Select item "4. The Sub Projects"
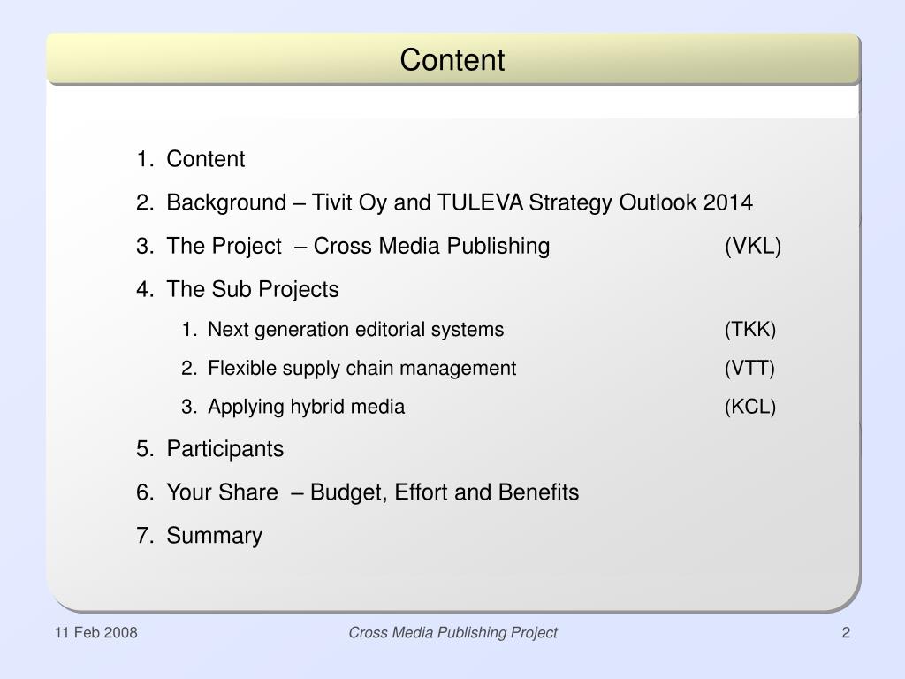 (x=237, y=289)
